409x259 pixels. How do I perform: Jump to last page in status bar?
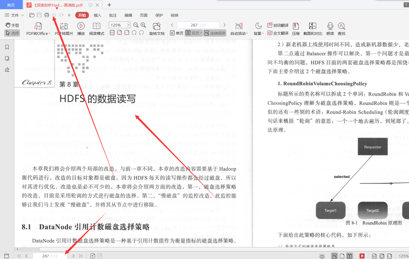click(x=80, y=256)
